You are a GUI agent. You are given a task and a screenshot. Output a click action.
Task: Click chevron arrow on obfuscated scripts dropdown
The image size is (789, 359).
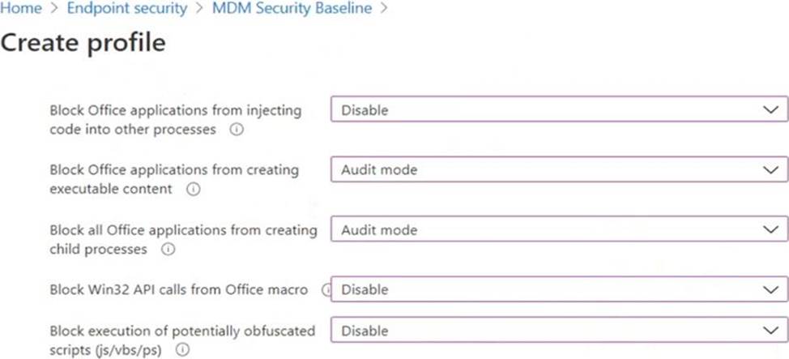[x=770, y=331]
